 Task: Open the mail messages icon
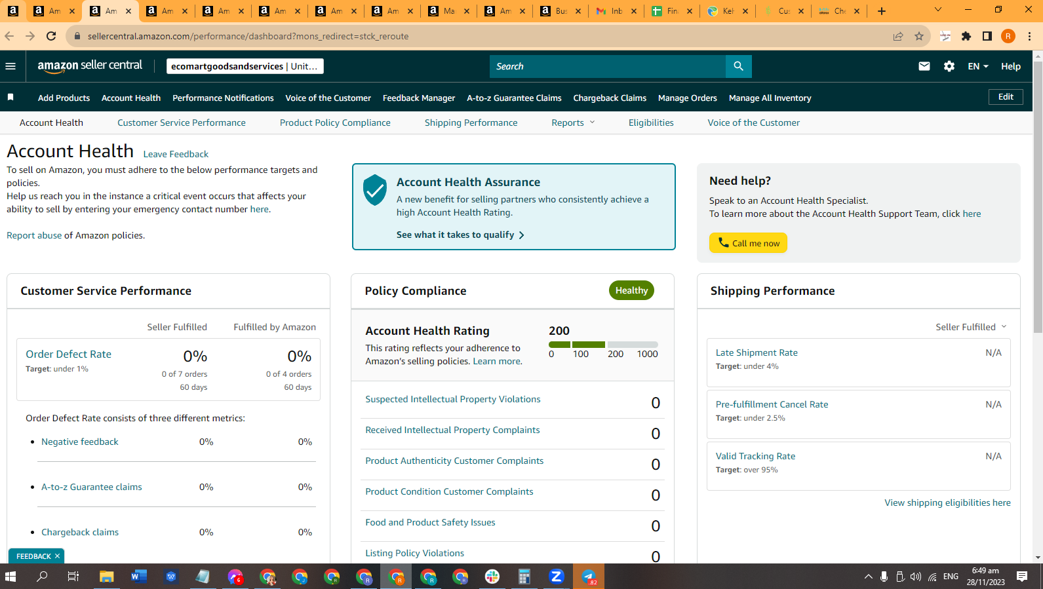click(x=924, y=66)
